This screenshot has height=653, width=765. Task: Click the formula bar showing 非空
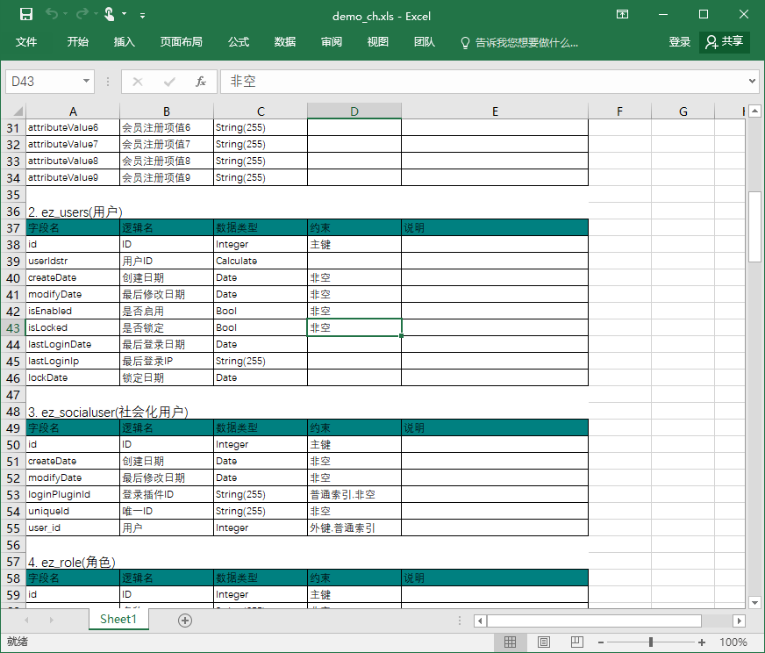click(x=483, y=82)
